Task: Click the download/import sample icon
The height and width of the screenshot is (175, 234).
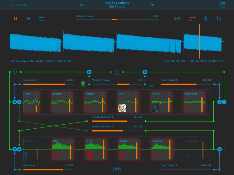Action: tap(206, 18)
